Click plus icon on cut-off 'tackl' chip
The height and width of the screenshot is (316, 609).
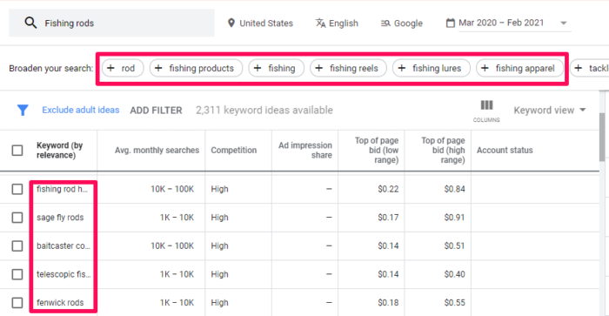click(x=579, y=68)
